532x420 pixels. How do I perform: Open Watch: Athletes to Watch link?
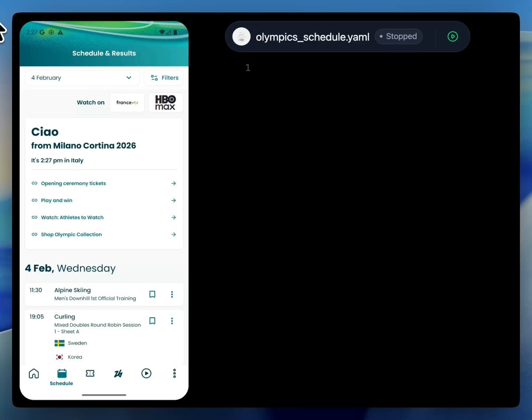pyautogui.click(x=104, y=217)
